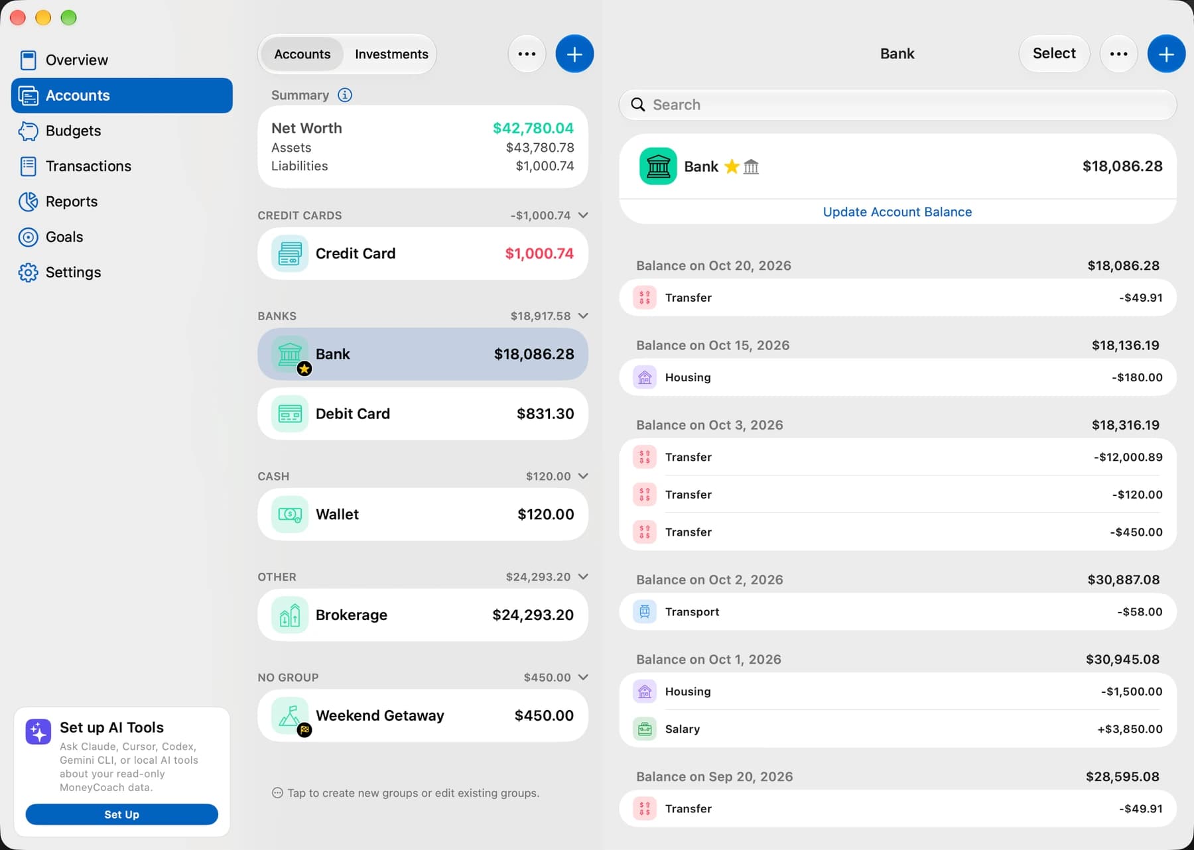Viewport: 1194px width, 850px height.
Task: Open the Transfer -$120.00 transaction
Action: point(897,495)
